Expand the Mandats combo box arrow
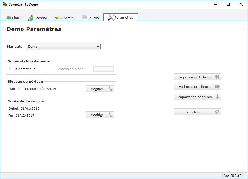This screenshot has height=179, width=248. 98,47
